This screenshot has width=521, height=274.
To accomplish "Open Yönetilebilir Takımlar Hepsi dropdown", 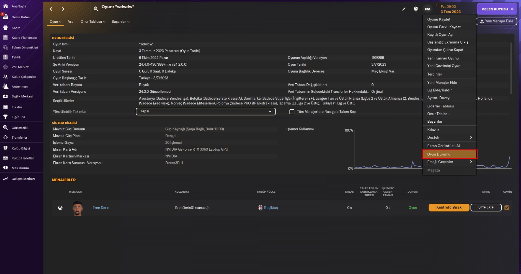I will [206, 112].
